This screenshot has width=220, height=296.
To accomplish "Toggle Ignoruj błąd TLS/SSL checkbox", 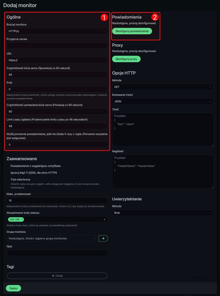I will (8, 173).
